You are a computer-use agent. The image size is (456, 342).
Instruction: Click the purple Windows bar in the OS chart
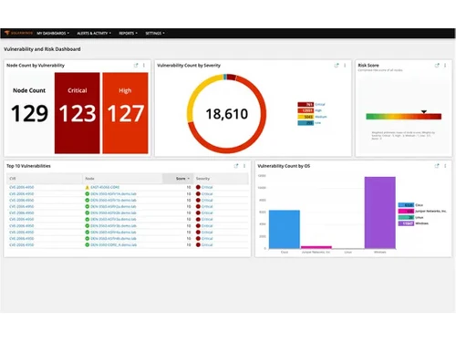coord(380,212)
